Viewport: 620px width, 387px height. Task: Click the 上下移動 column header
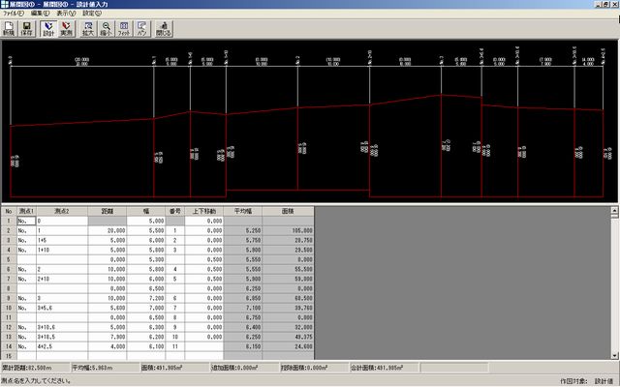(x=204, y=211)
